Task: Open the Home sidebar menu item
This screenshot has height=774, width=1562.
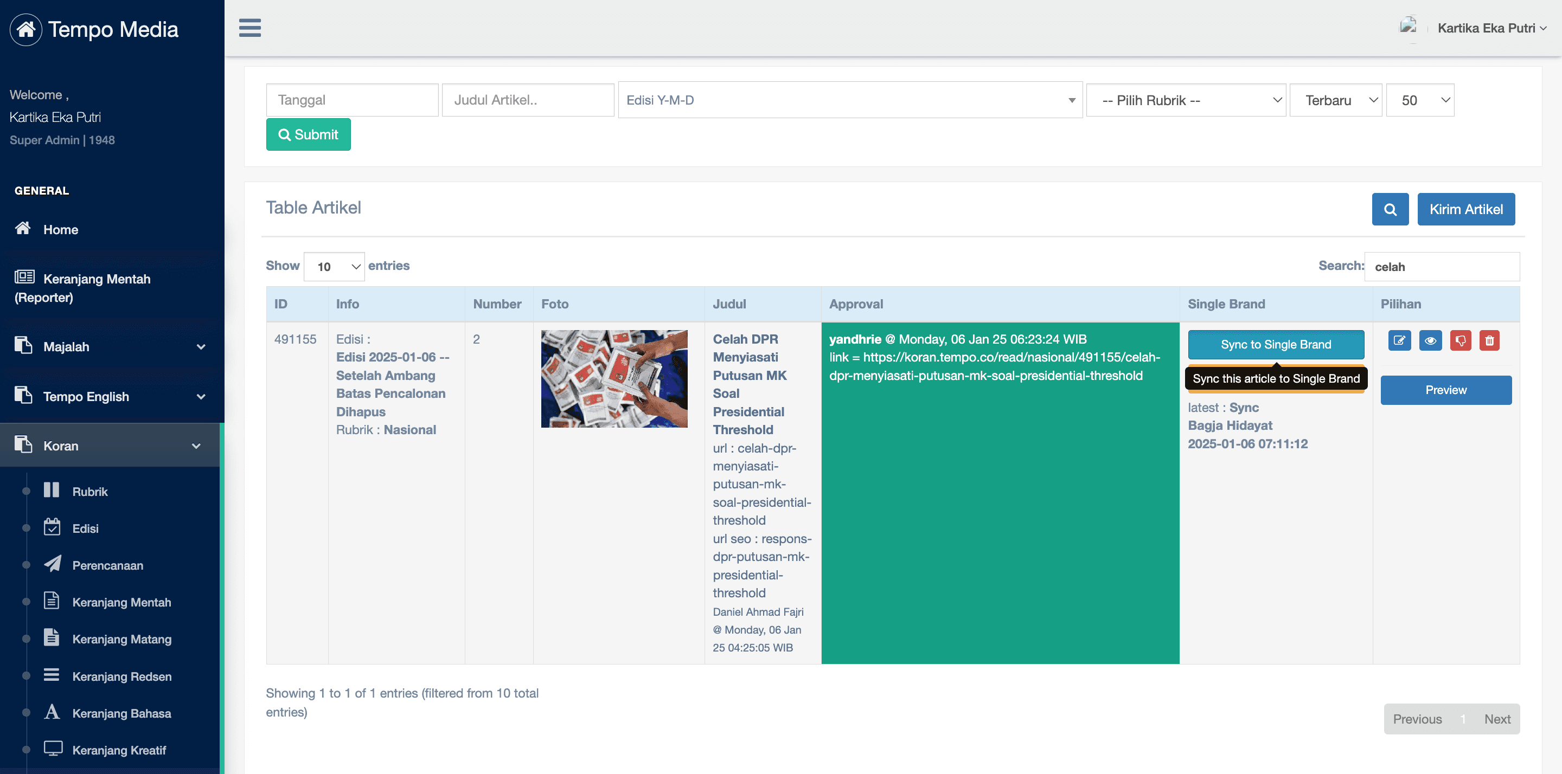Action: [x=112, y=229]
